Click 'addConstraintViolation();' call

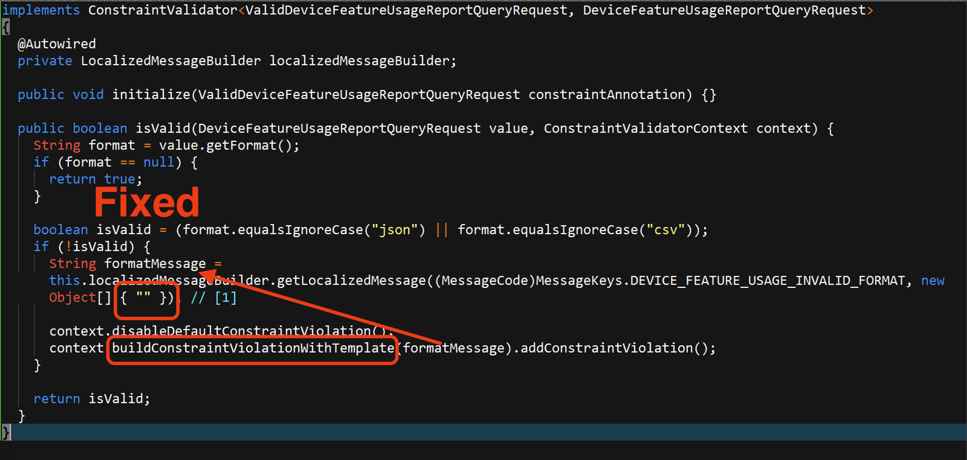618,348
